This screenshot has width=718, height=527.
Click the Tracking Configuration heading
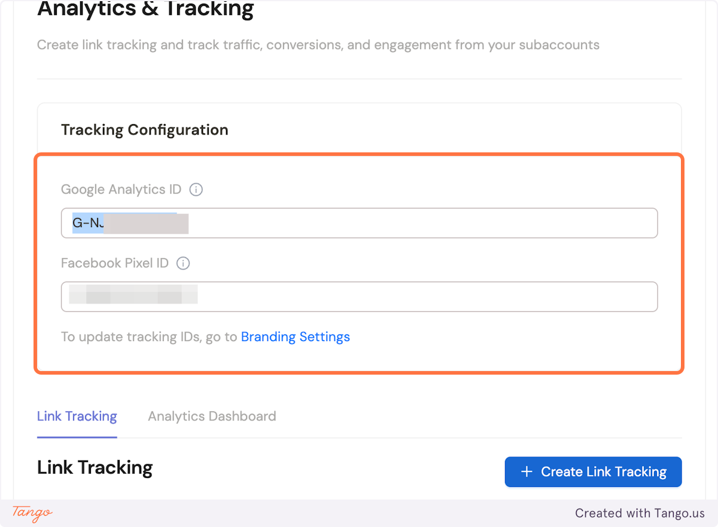click(x=144, y=130)
